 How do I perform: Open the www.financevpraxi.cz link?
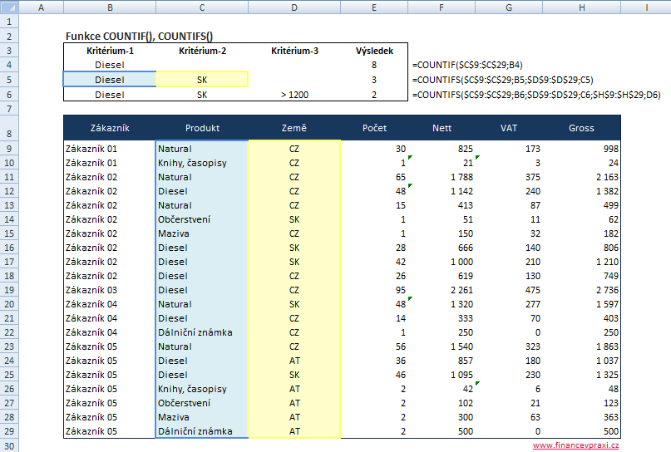(575, 445)
